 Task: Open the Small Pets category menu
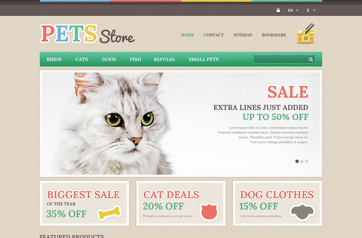pyautogui.click(x=203, y=59)
